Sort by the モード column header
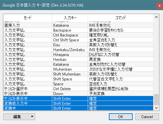 click(x=28, y=18)
